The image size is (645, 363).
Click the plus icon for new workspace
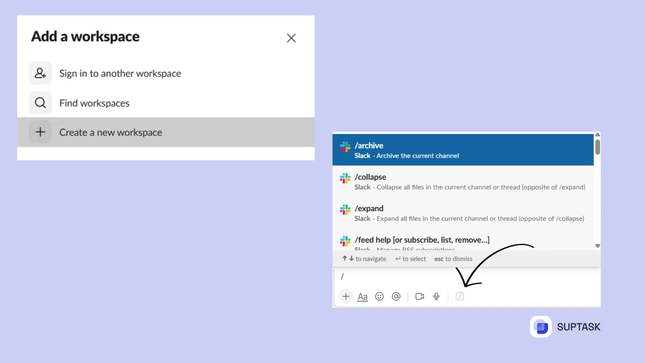tap(40, 132)
